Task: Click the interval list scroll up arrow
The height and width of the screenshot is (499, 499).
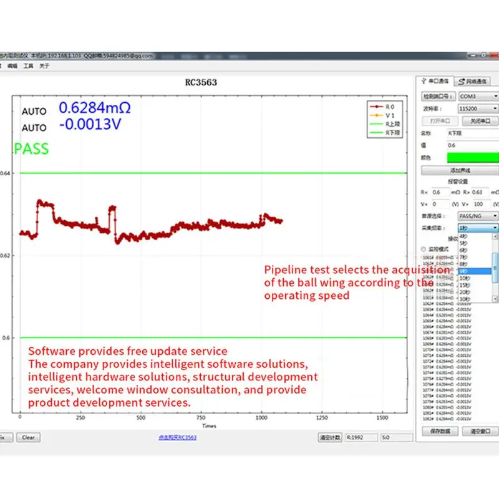Action: 495,236
